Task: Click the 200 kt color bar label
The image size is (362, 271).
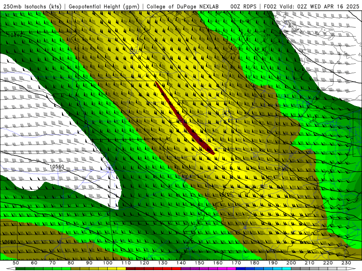Action: (x=291, y=263)
